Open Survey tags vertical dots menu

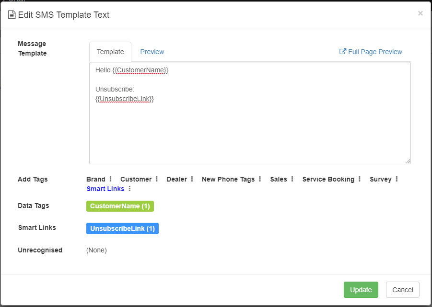tap(397, 179)
